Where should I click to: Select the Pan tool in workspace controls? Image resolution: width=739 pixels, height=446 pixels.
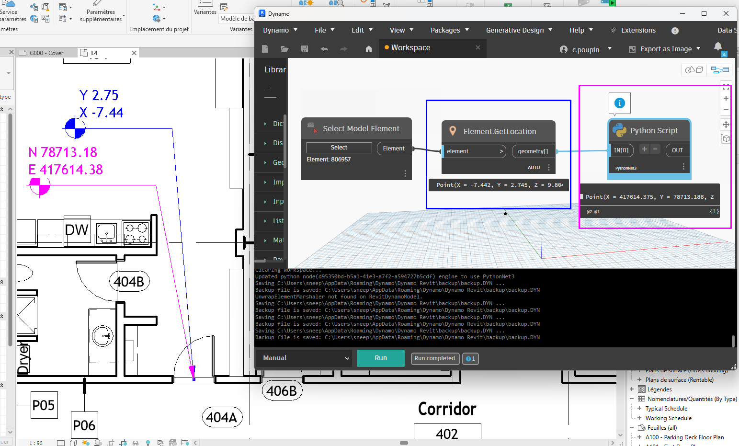[726, 125]
